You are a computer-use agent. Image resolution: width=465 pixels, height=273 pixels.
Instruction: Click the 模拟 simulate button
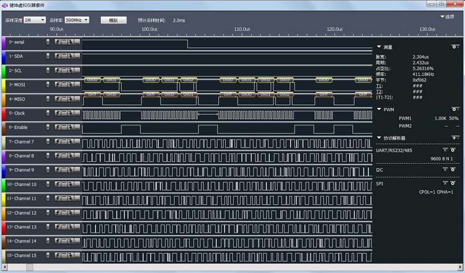pyautogui.click(x=113, y=20)
